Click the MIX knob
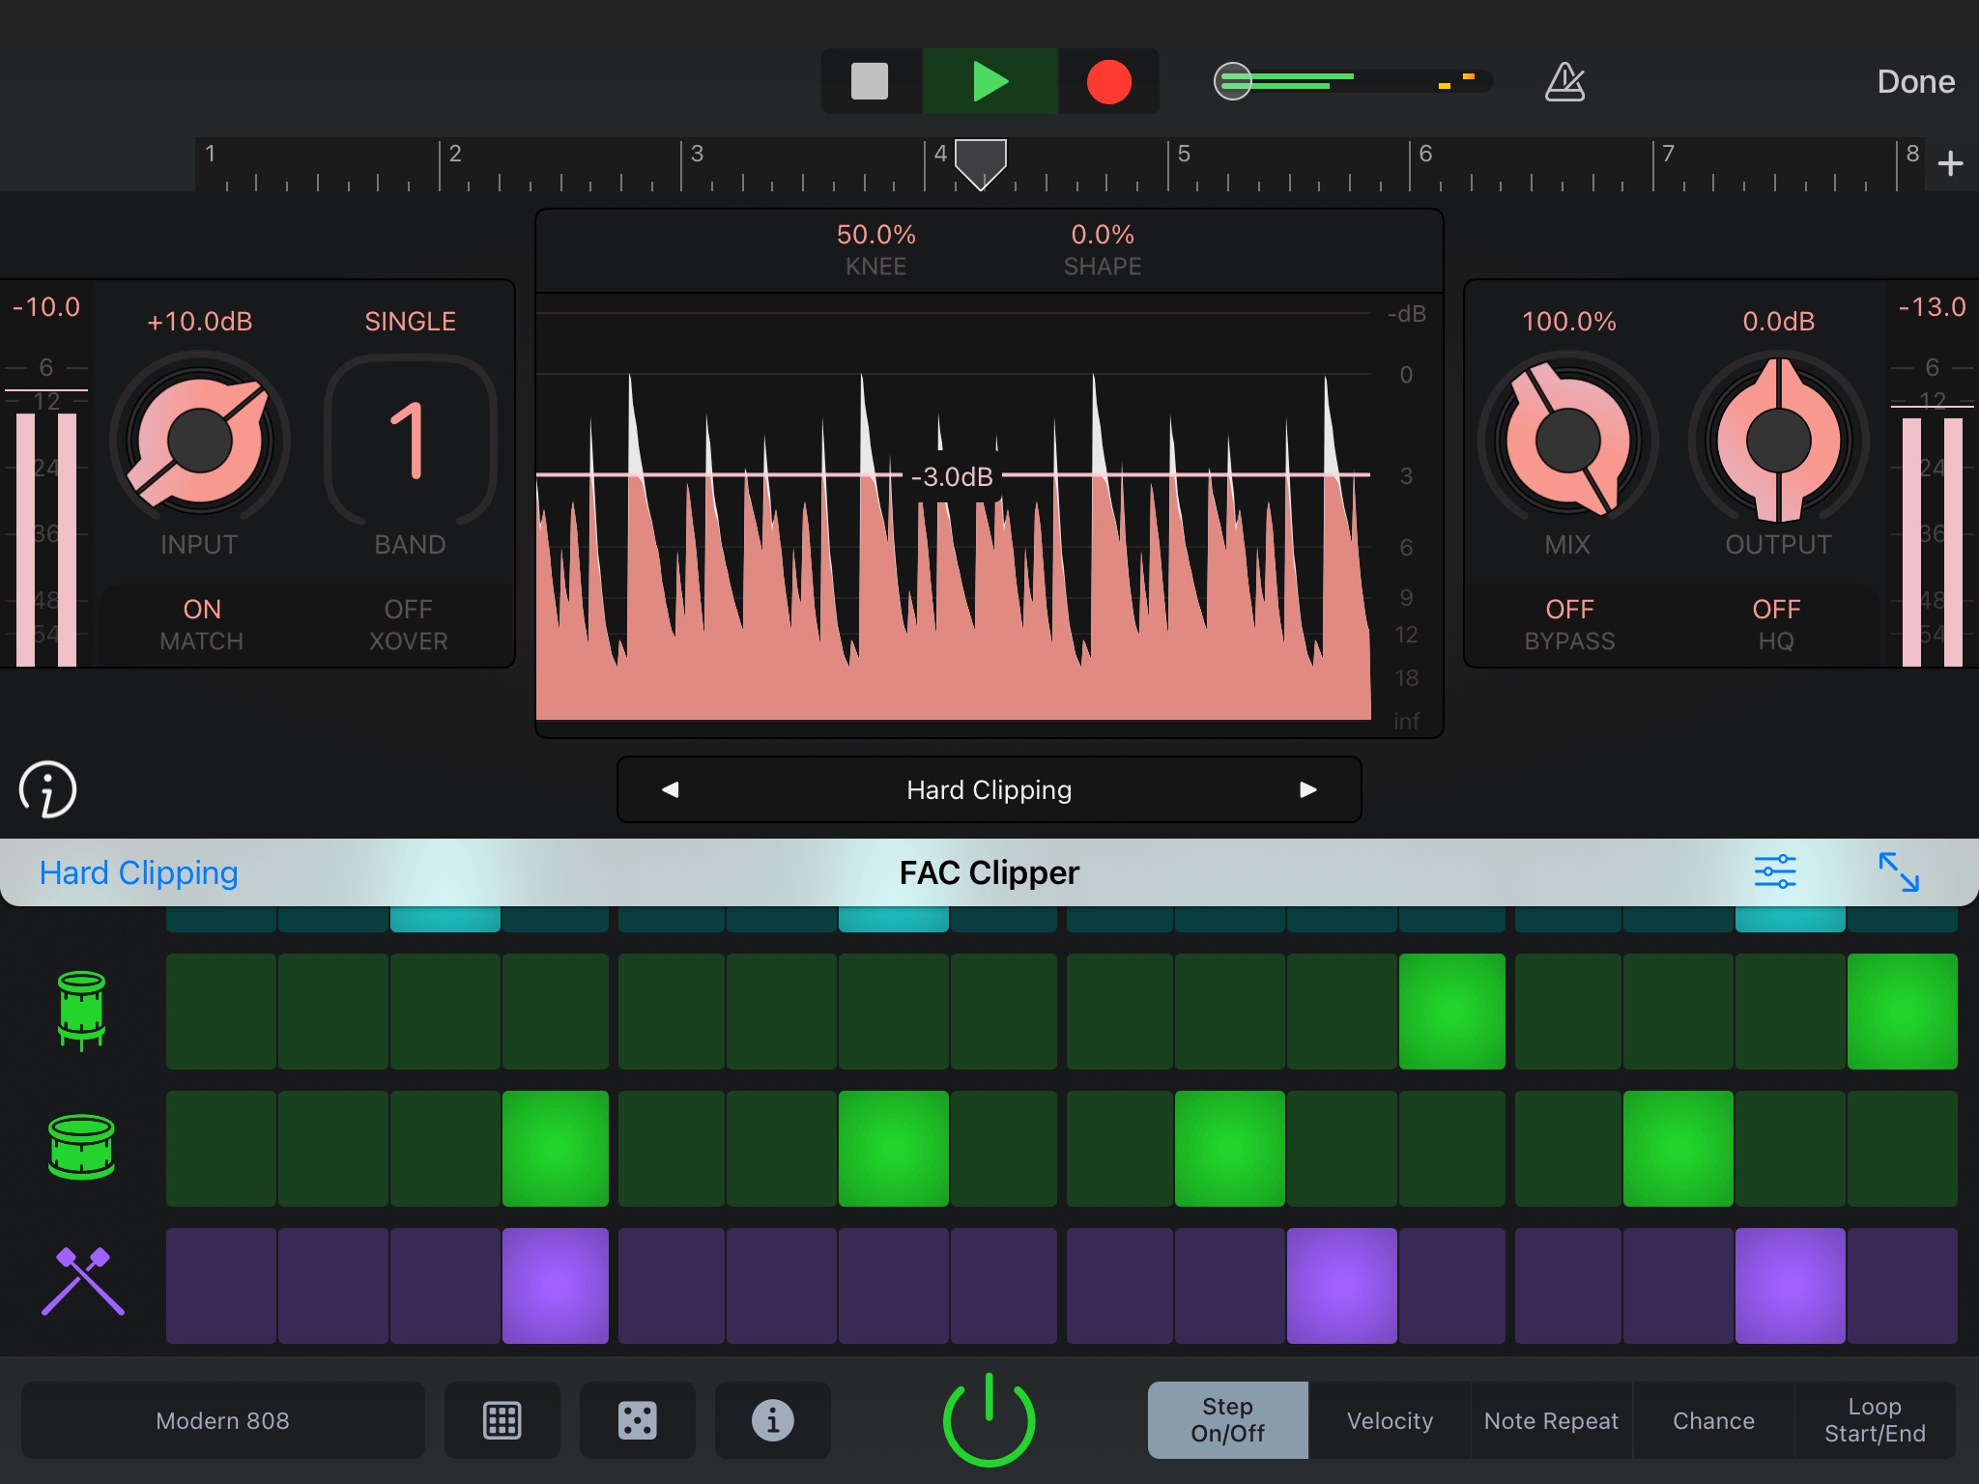This screenshot has height=1484, width=1979. pyautogui.click(x=1567, y=442)
